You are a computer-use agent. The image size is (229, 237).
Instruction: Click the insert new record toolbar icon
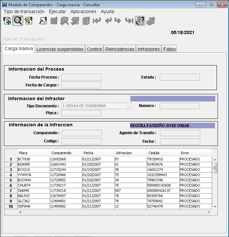7,21
